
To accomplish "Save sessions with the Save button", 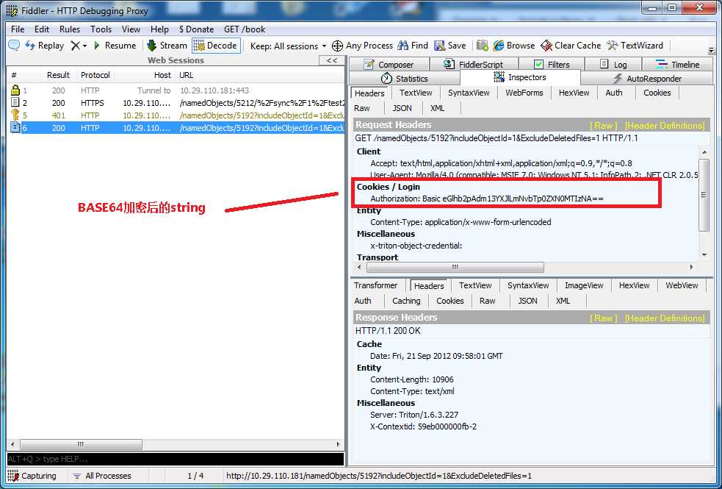I will pyautogui.click(x=450, y=45).
